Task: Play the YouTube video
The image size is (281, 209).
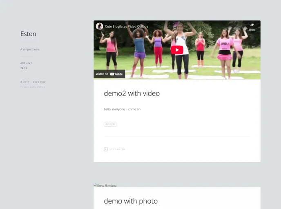Action: point(177,50)
